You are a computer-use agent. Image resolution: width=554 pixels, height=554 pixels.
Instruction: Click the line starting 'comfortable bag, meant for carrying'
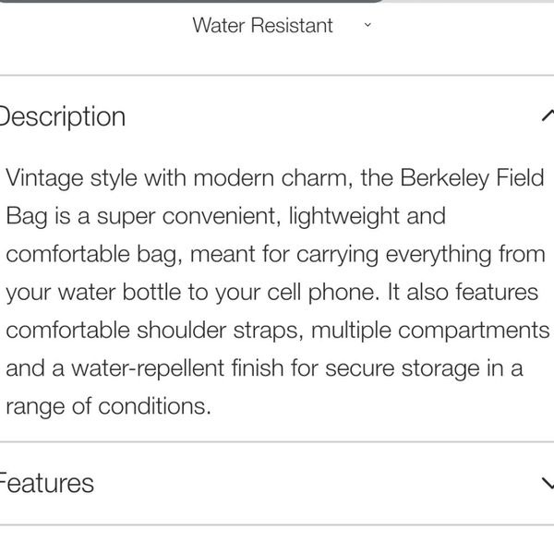(x=275, y=255)
